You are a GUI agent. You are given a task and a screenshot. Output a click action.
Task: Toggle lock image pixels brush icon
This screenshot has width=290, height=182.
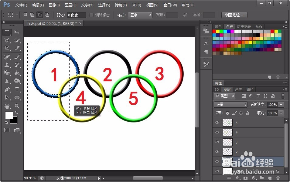(234, 113)
